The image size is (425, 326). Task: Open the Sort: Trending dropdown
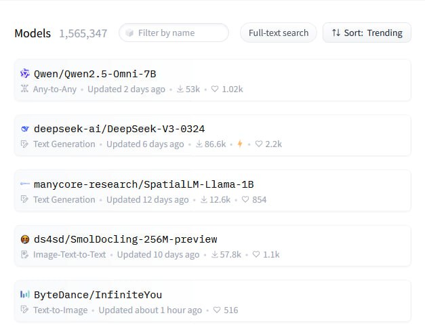point(367,33)
